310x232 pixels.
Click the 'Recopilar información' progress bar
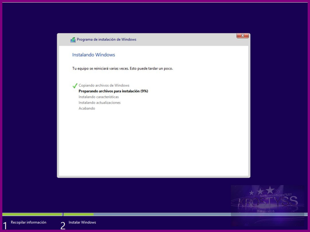tap(32, 214)
